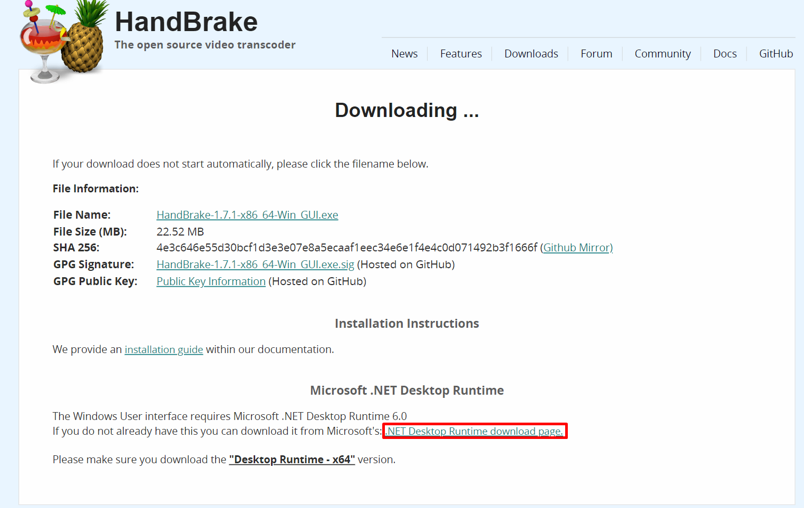Click the 22.52 MB file size value

[180, 232]
